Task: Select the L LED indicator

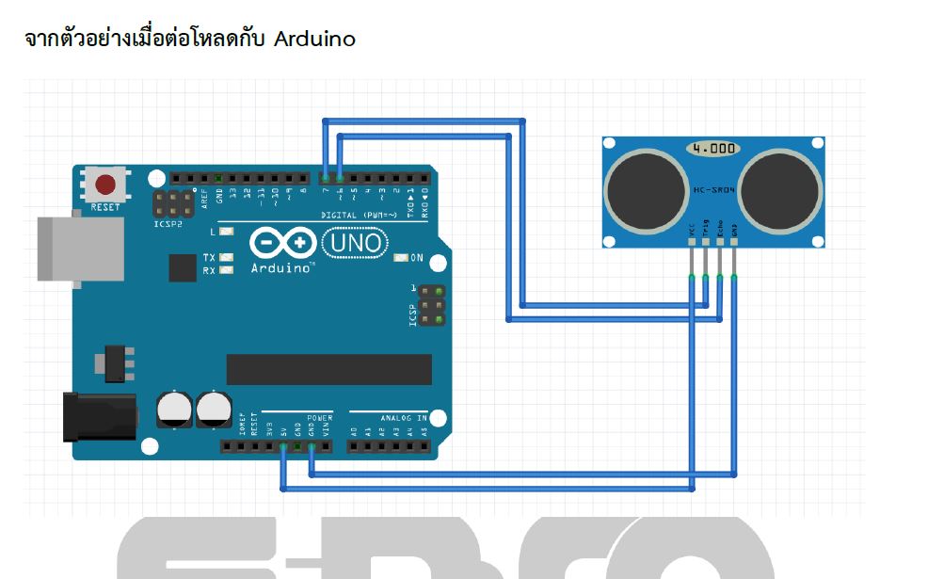Action: 226,231
